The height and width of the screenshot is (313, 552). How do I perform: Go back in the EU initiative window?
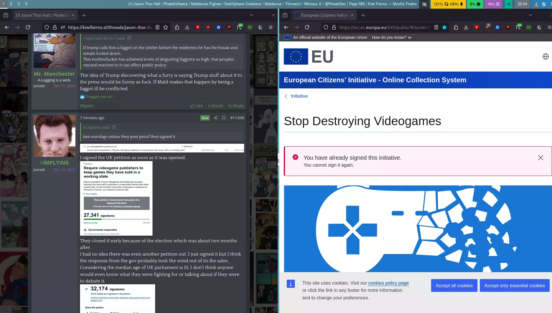pos(286,27)
